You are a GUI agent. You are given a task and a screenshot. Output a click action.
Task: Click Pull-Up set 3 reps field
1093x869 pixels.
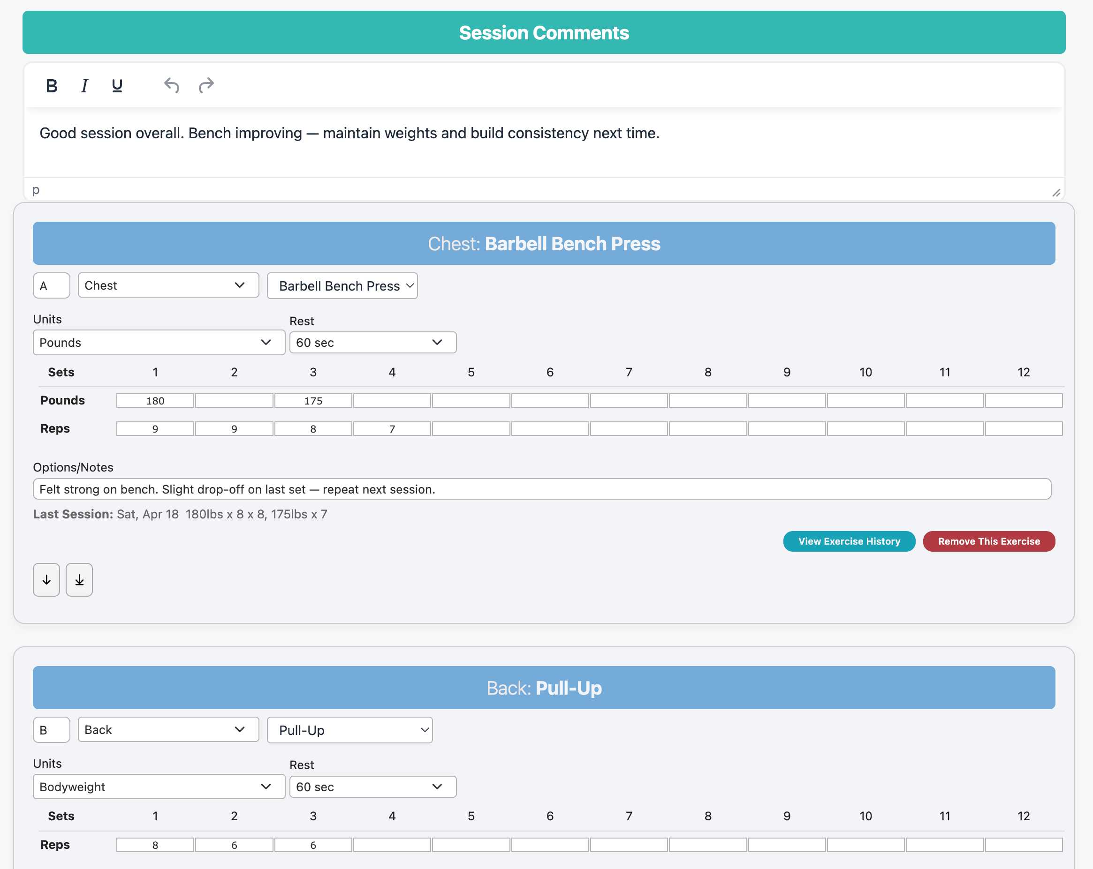point(313,845)
